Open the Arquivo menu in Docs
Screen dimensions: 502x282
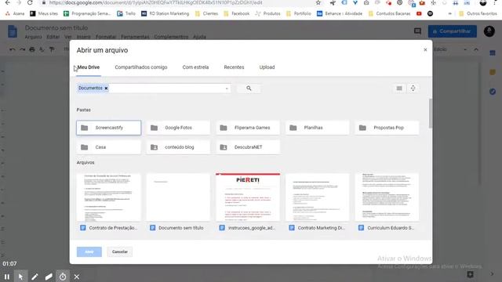(x=33, y=37)
